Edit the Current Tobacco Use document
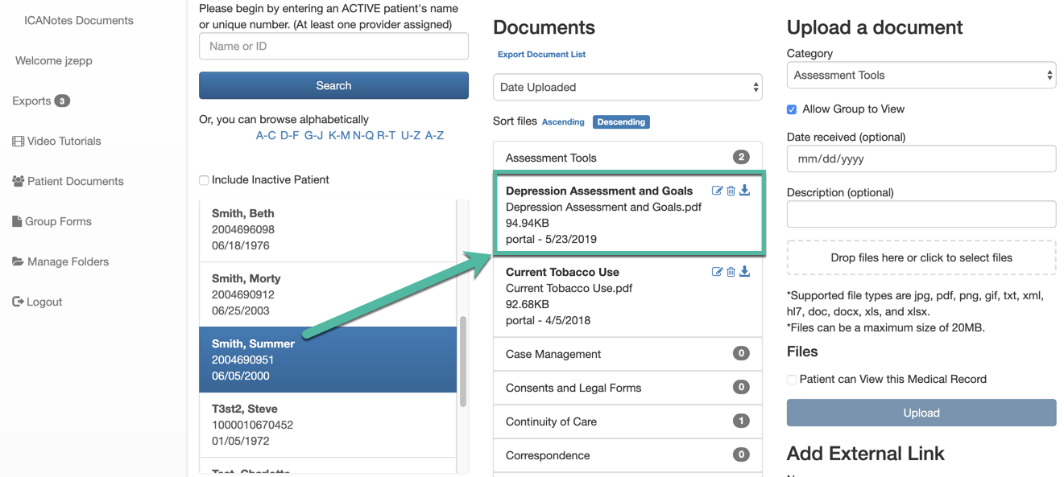The height and width of the screenshot is (477, 1064). 717,272
